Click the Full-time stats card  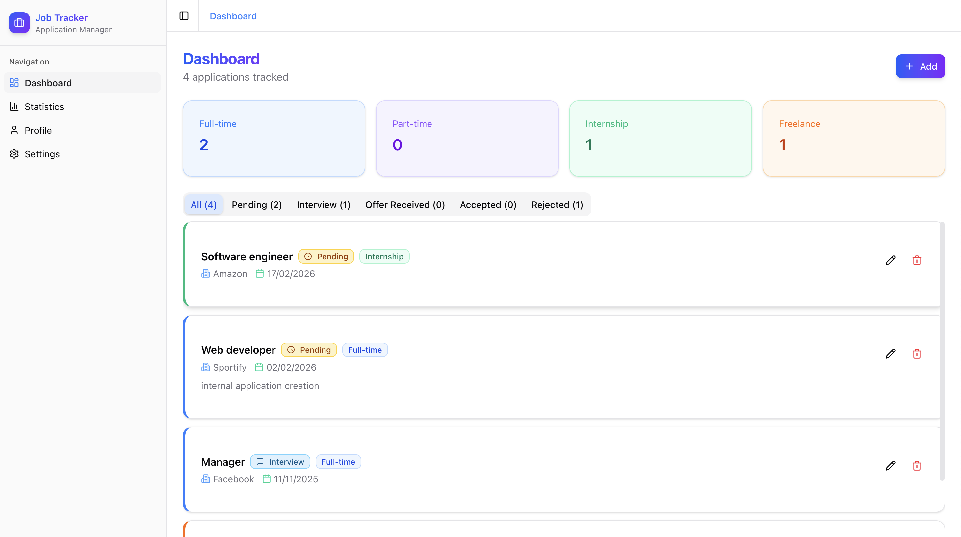pos(274,138)
